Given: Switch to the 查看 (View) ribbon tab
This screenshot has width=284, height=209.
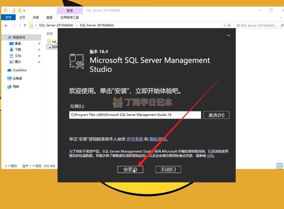Looking at the screenshot, I should [50, 17].
